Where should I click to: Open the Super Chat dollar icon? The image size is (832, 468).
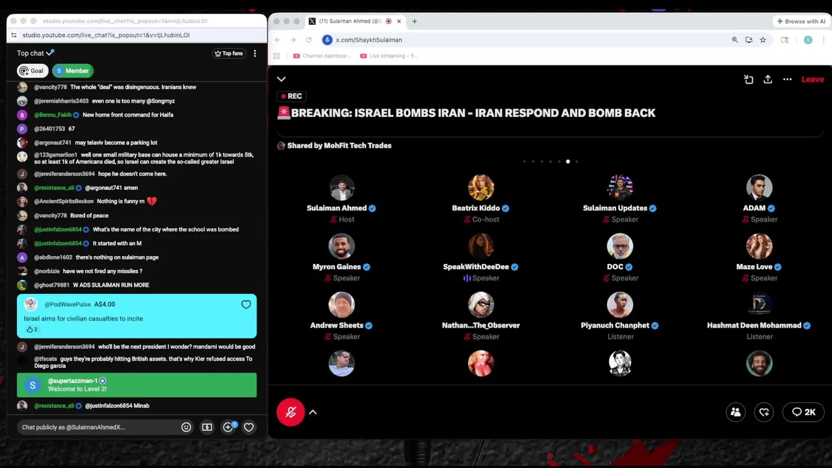click(207, 427)
